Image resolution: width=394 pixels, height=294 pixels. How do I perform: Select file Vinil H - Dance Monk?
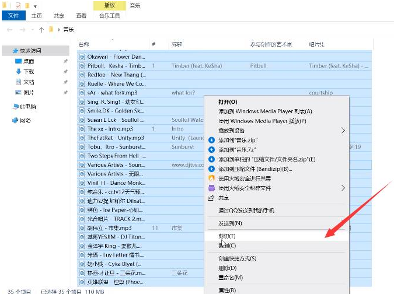coord(116,183)
